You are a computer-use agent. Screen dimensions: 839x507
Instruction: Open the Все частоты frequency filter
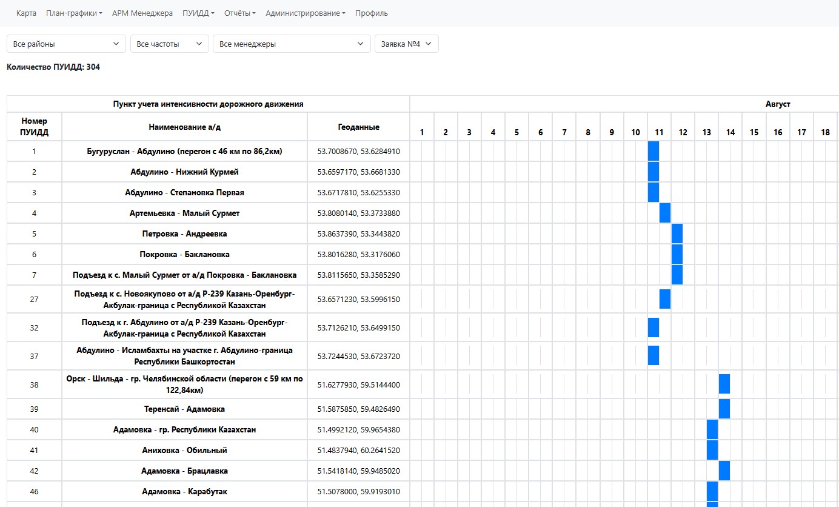[169, 44]
